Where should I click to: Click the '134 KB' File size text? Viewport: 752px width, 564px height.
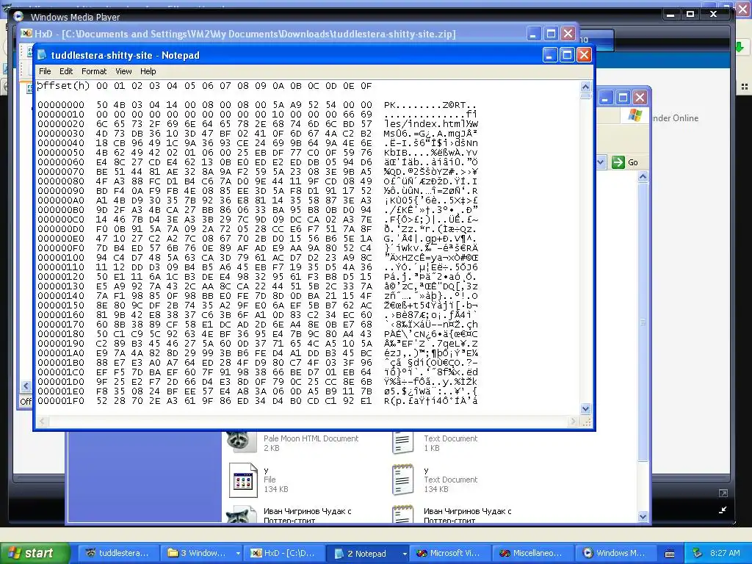point(276,489)
